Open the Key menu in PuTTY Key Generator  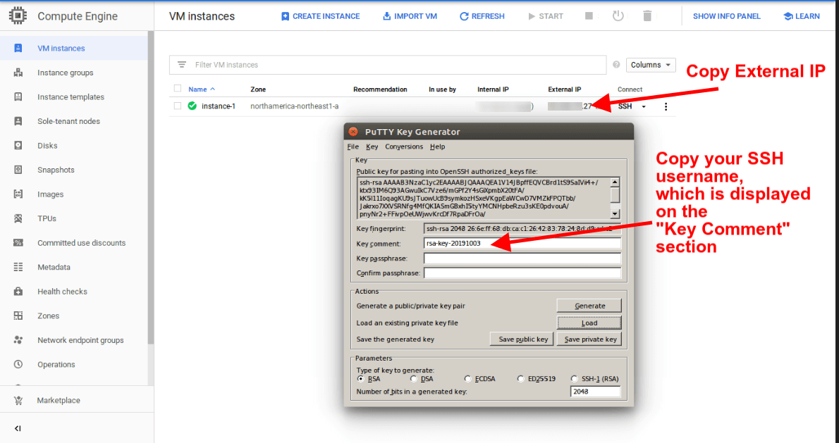[372, 146]
